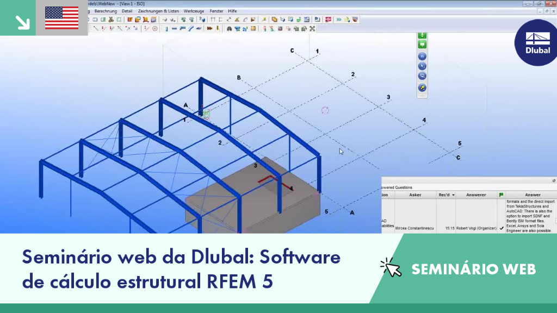This screenshot has width=557, height=313.
Task: Click the blue pause button in webinar panel
Action: point(422,57)
